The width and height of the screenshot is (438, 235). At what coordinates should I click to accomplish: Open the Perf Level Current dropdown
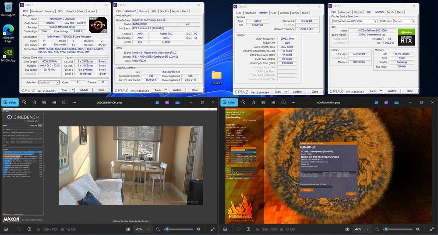(404, 21)
